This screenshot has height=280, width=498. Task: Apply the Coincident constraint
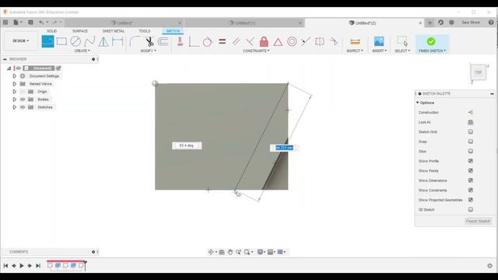click(194, 41)
